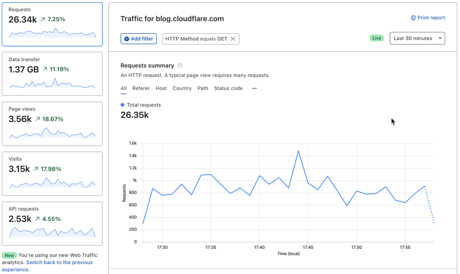Select the All tab
This screenshot has width=460, height=274.
[123, 88]
